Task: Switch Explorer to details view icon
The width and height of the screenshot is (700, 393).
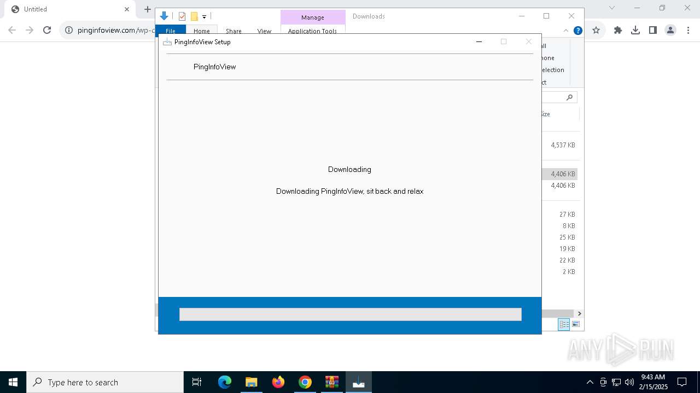Action: 564,324
